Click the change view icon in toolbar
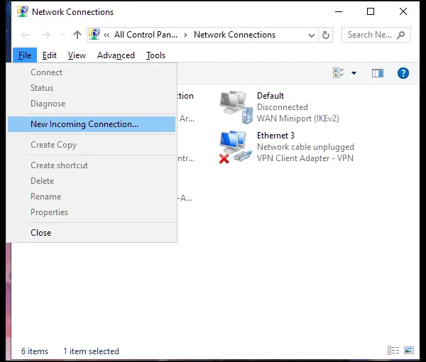The image size is (426, 362). coord(339,73)
